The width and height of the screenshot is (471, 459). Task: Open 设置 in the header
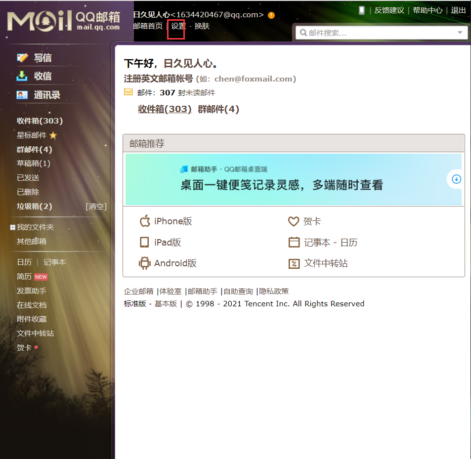coord(178,26)
